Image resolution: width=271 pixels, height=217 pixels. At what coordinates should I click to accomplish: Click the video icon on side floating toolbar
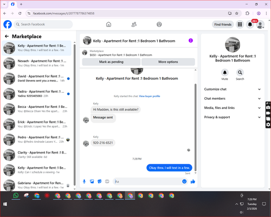(x=268, y=113)
